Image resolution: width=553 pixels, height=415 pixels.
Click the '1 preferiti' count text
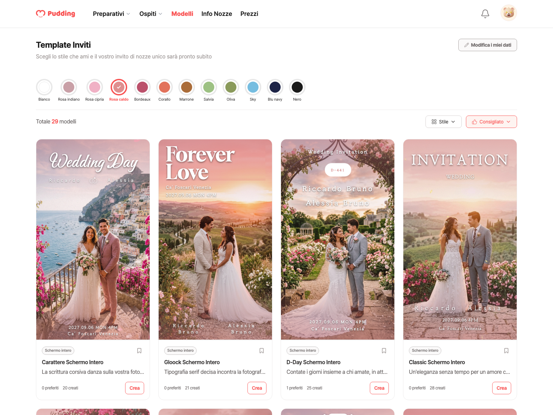(x=294, y=388)
